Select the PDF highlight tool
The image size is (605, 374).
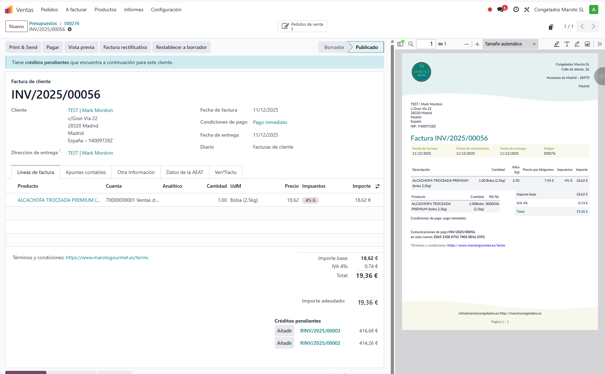[x=556, y=44]
